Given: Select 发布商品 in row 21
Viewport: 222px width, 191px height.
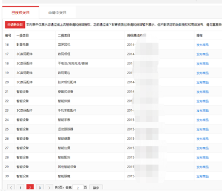Looking at the screenshot, I should tap(203, 92).
